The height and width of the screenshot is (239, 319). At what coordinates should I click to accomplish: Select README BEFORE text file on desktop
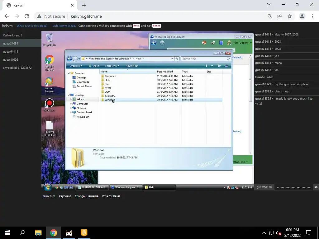point(50,129)
